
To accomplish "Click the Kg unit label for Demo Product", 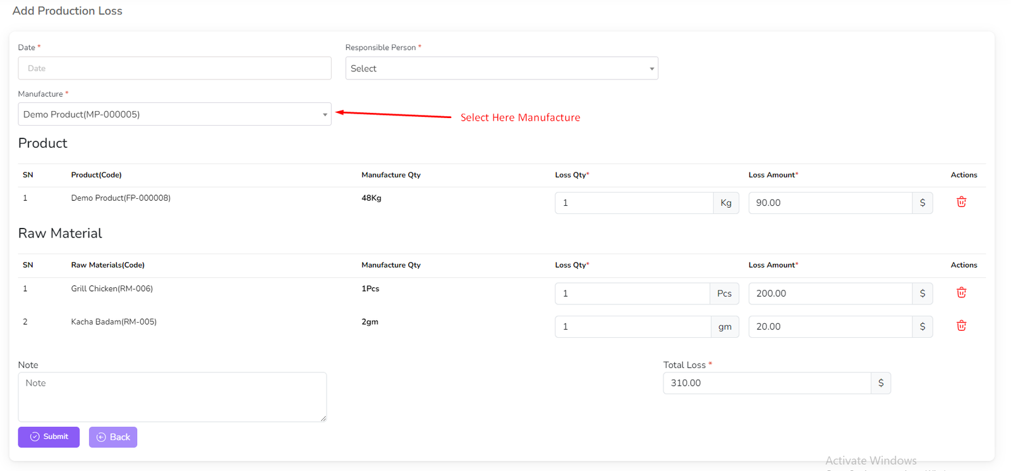I will 725,203.
